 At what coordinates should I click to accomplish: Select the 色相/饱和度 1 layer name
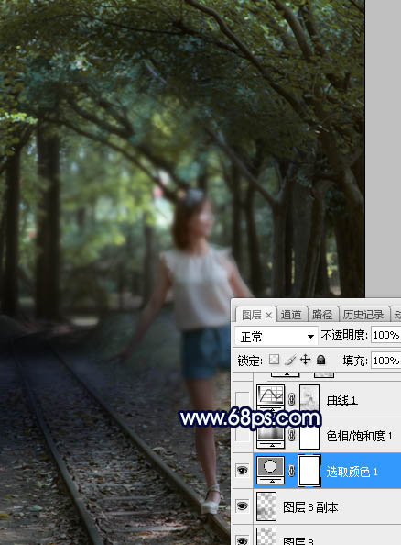click(360, 436)
